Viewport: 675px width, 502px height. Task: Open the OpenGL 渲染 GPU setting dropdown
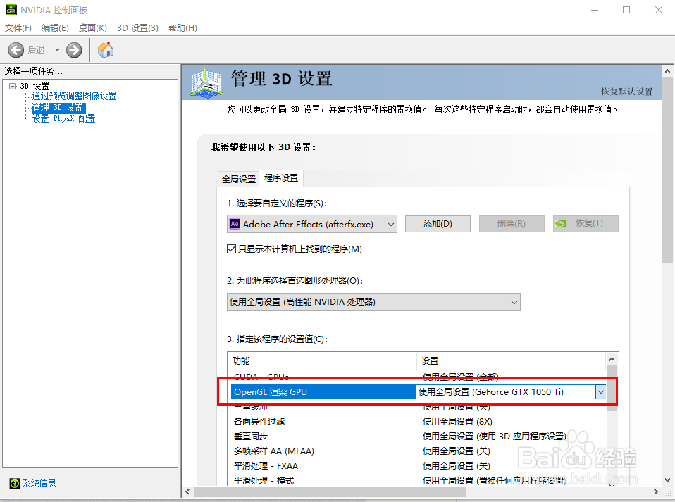tap(600, 391)
